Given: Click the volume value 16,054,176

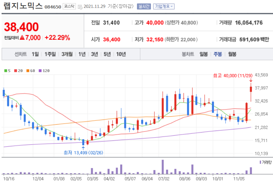Looking at the screenshot, I should coord(249,23).
